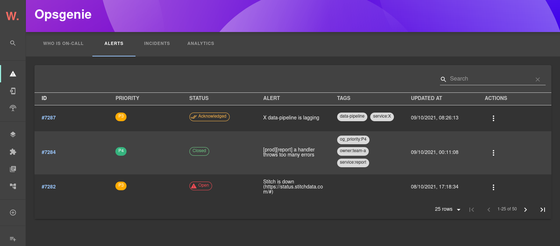Open the library books sidebar icon

tap(13, 169)
